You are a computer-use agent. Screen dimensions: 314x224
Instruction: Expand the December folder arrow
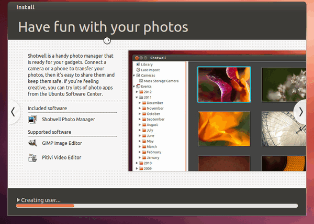140,103
